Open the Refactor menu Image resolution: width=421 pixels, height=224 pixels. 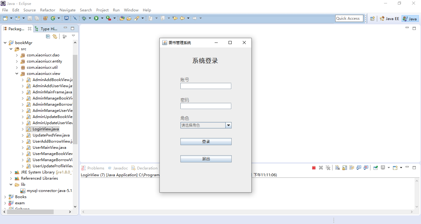click(x=47, y=10)
